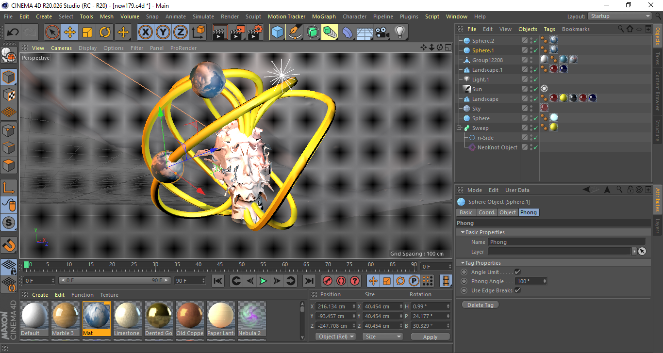Viewport: 663px width, 353px height.
Task: Click the Floor environment icon
Action: [365, 32]
